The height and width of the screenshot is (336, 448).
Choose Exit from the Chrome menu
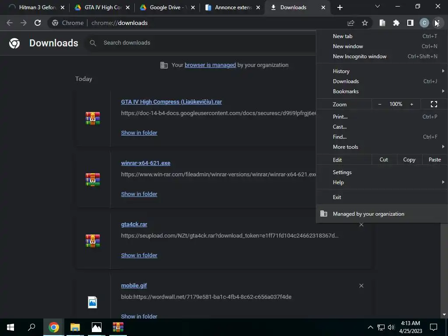click(x=382, y=197)
